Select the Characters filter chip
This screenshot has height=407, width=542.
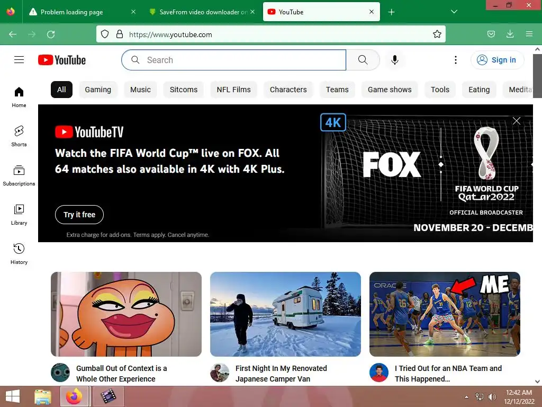coord(288,90)
